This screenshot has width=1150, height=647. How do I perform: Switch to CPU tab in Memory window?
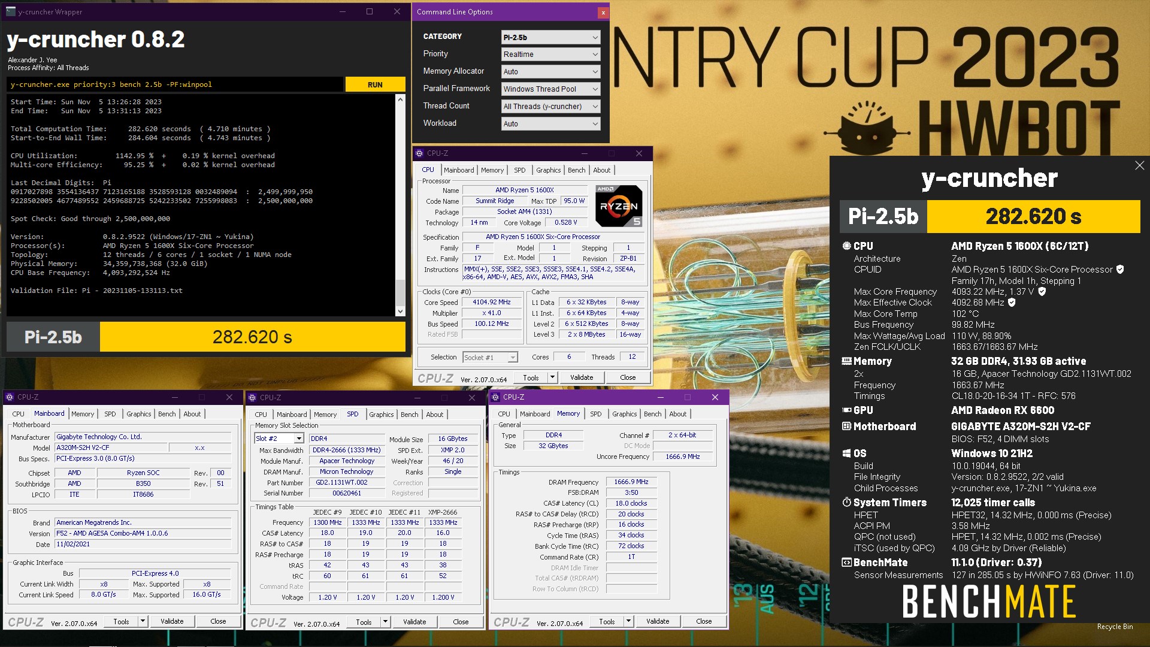pos(504,414)
